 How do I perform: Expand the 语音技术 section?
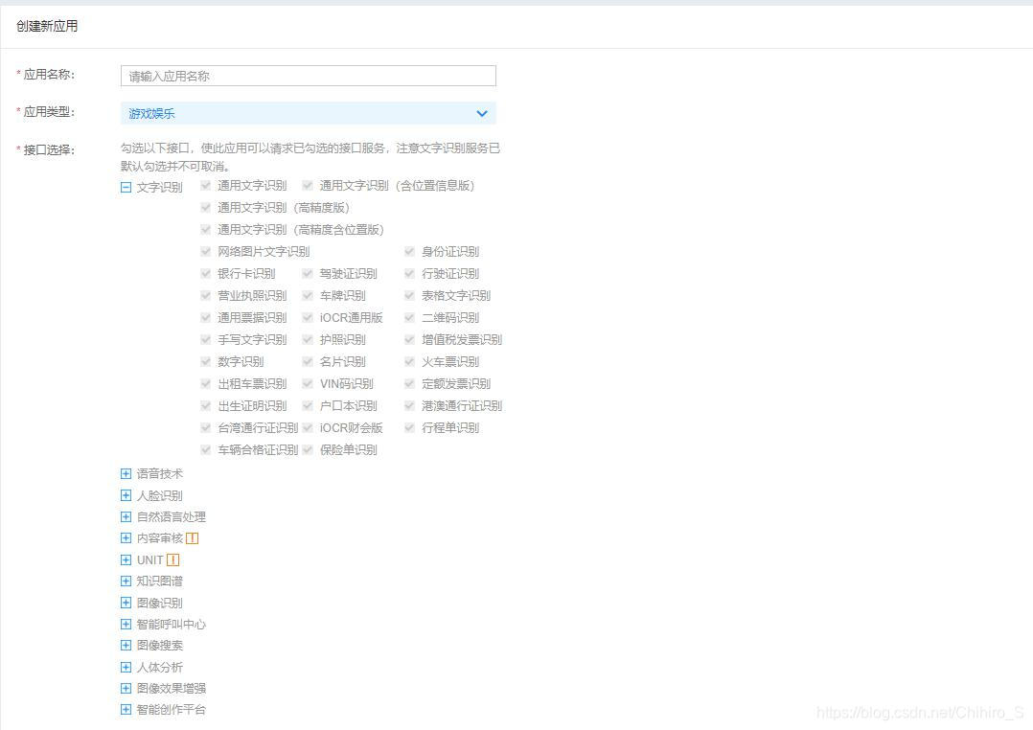point(126,473)
